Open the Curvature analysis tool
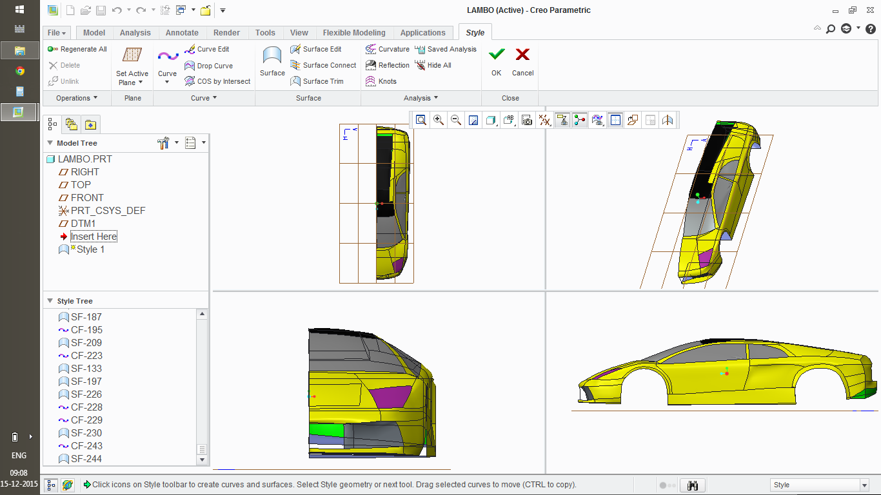The height and width of the screenshot is (495, 881). 388,49
